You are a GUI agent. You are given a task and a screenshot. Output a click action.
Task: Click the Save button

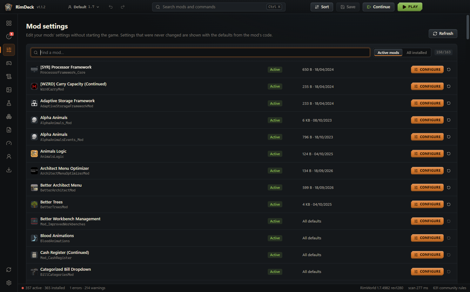pos(348,7)
